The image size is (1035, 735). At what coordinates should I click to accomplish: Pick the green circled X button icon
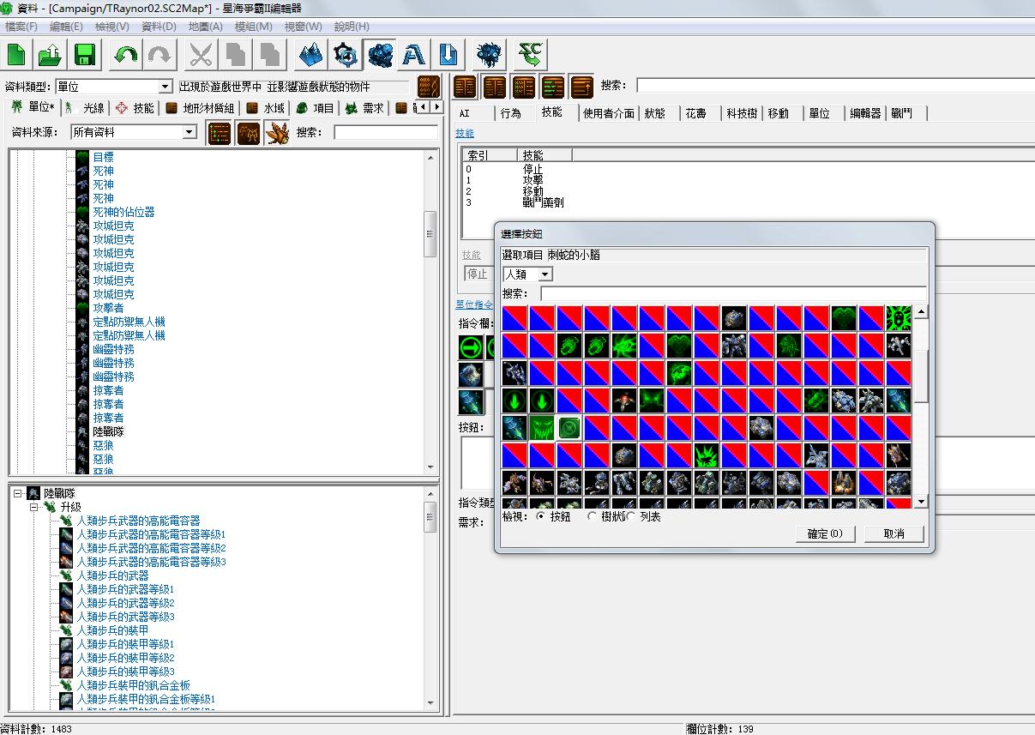pos(569,428)
